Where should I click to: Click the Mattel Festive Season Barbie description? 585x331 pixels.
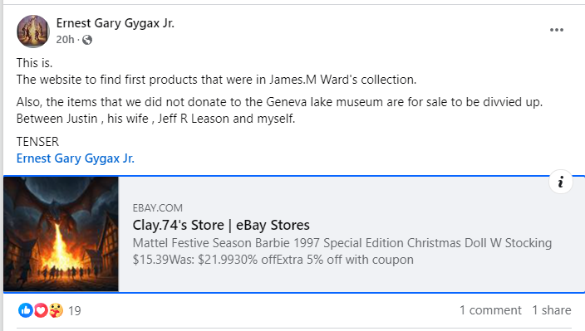point(342,243)
